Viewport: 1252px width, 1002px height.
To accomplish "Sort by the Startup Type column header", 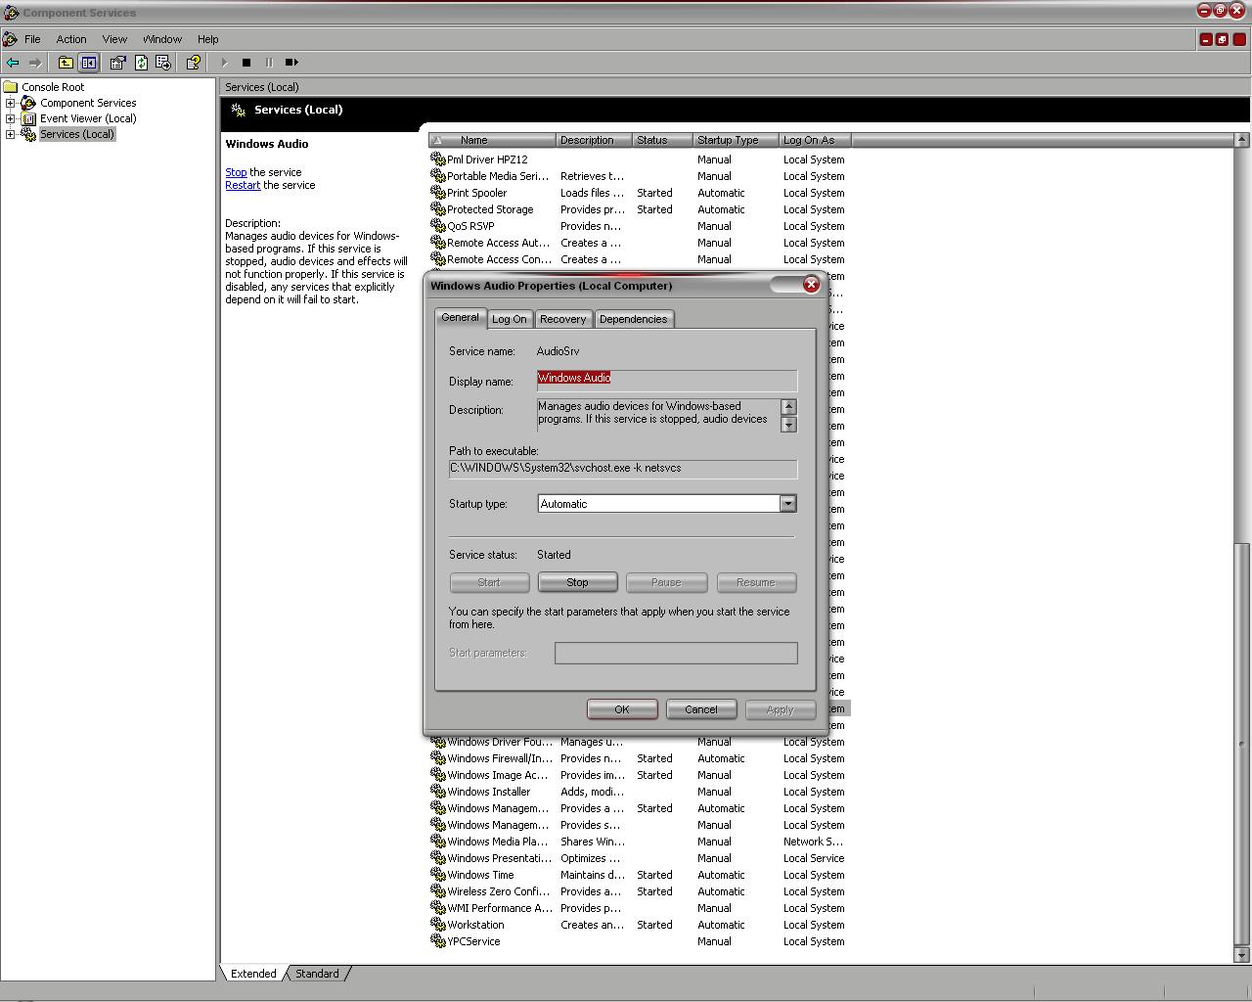I will [x=737, y=140].
